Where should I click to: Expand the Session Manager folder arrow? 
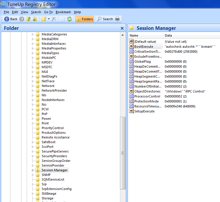pyautogui.click(x=33, y=170)
